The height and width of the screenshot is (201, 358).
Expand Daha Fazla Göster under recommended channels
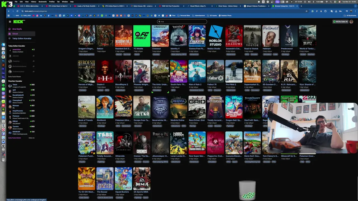click(x=15, y=138)
